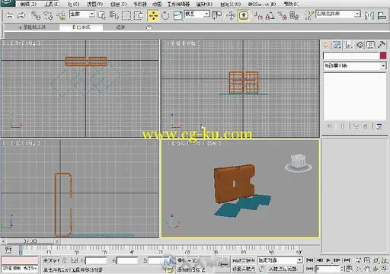The image size is (390, 274).
Task: Choose the Rectangular Selection Region tool
Action: (x=126, y=16)
